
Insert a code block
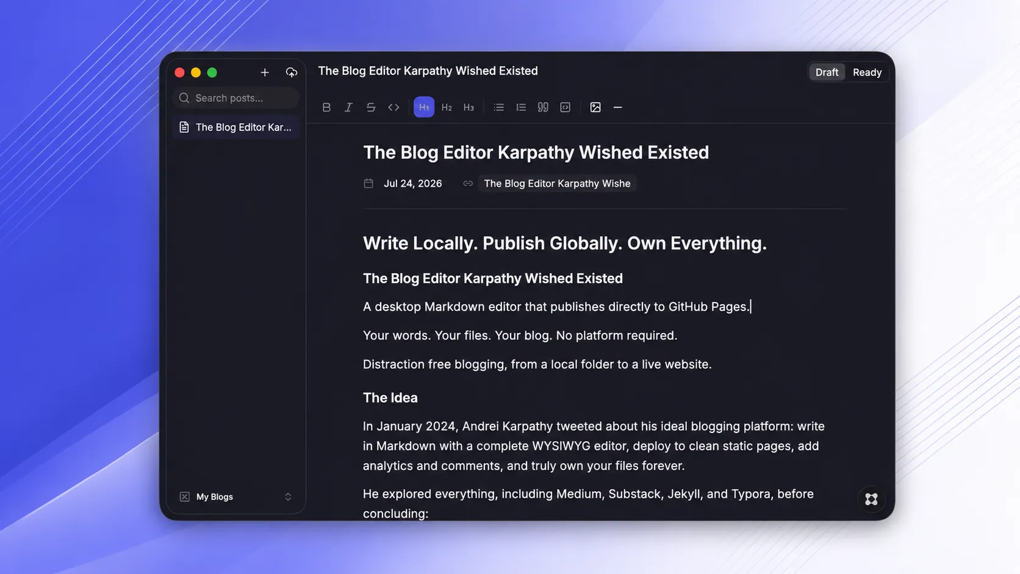pyautogui.click(x=566, y=107)
